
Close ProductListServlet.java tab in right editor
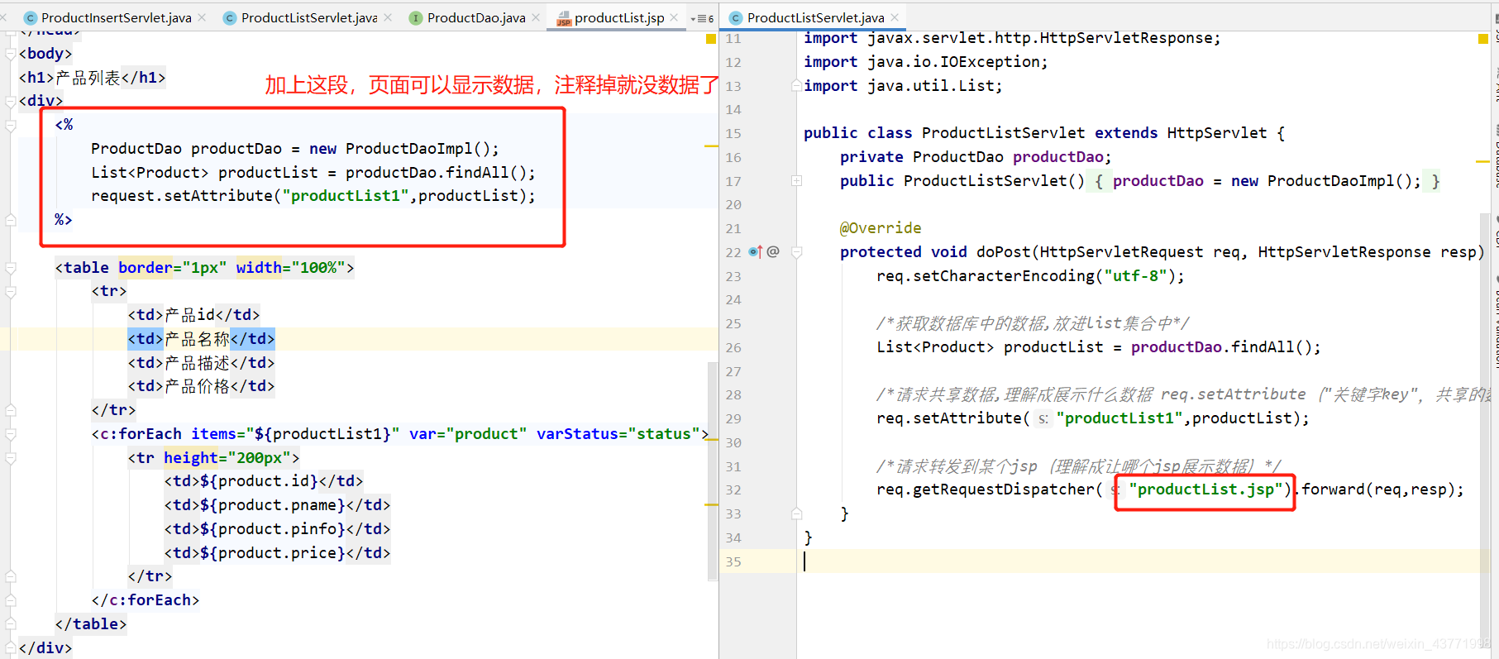[895, 17]
